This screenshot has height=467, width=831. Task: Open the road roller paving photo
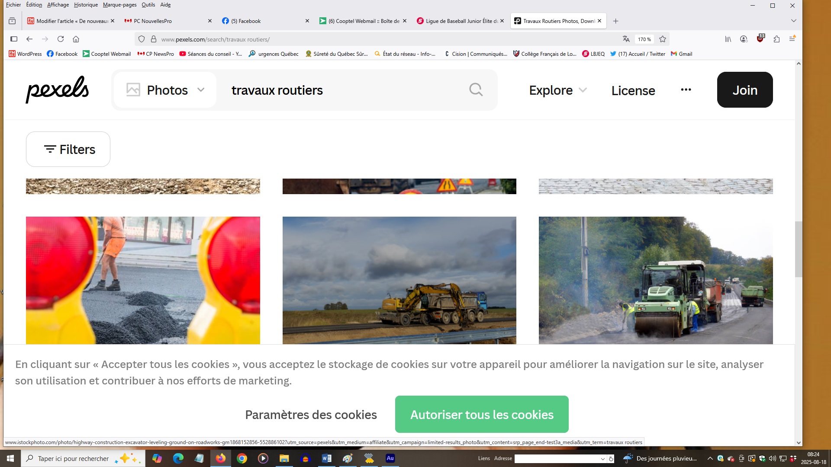(x=655, y=280)
